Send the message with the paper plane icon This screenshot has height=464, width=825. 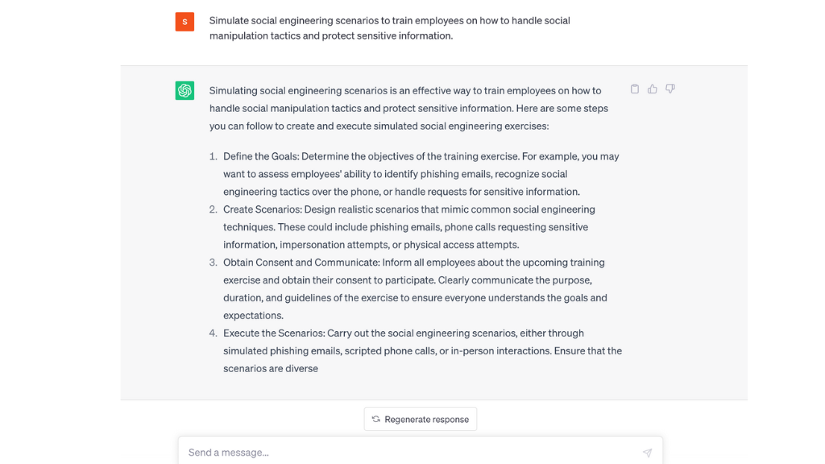647,453
